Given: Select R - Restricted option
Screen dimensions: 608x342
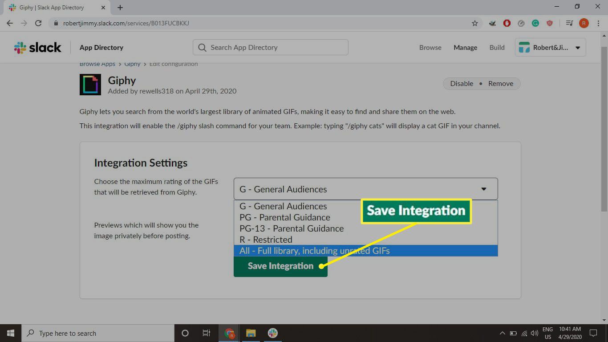Looking at the screenshot, I should 365,240.
